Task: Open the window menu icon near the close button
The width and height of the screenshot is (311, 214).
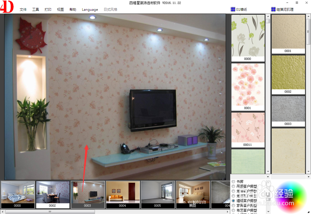Action: 297,2
